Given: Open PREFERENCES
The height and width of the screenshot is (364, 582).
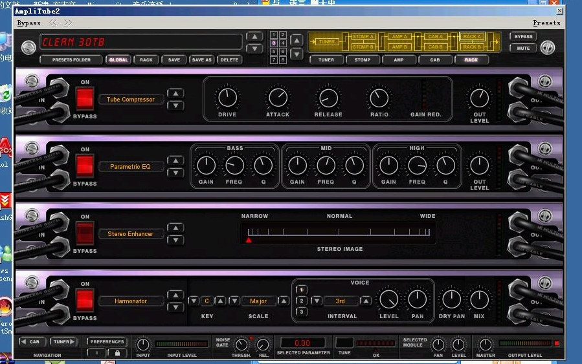Looking at the screenshot, I should coord(107,341).
